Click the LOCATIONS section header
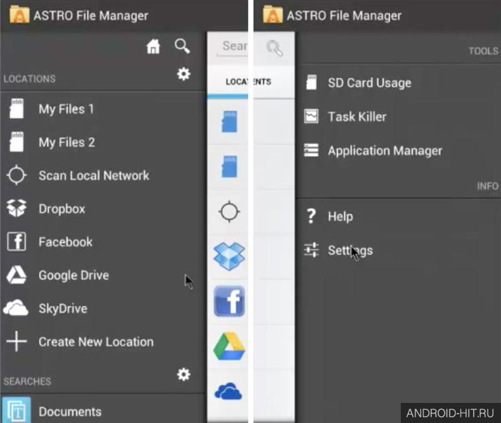Image resolution: width=501 pixels, height=423 pixels. (x=29, y=79)
